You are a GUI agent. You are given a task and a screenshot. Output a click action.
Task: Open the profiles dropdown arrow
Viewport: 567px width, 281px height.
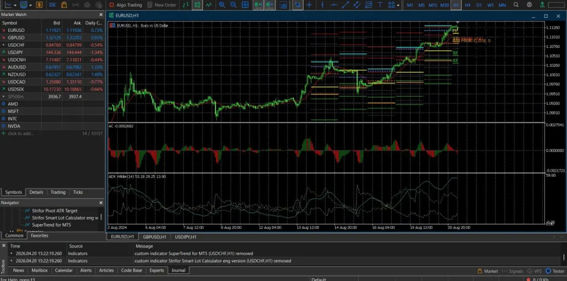[30, 5]
